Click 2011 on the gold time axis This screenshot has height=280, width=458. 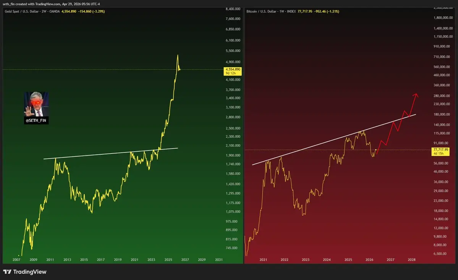[x=50, y=259]
